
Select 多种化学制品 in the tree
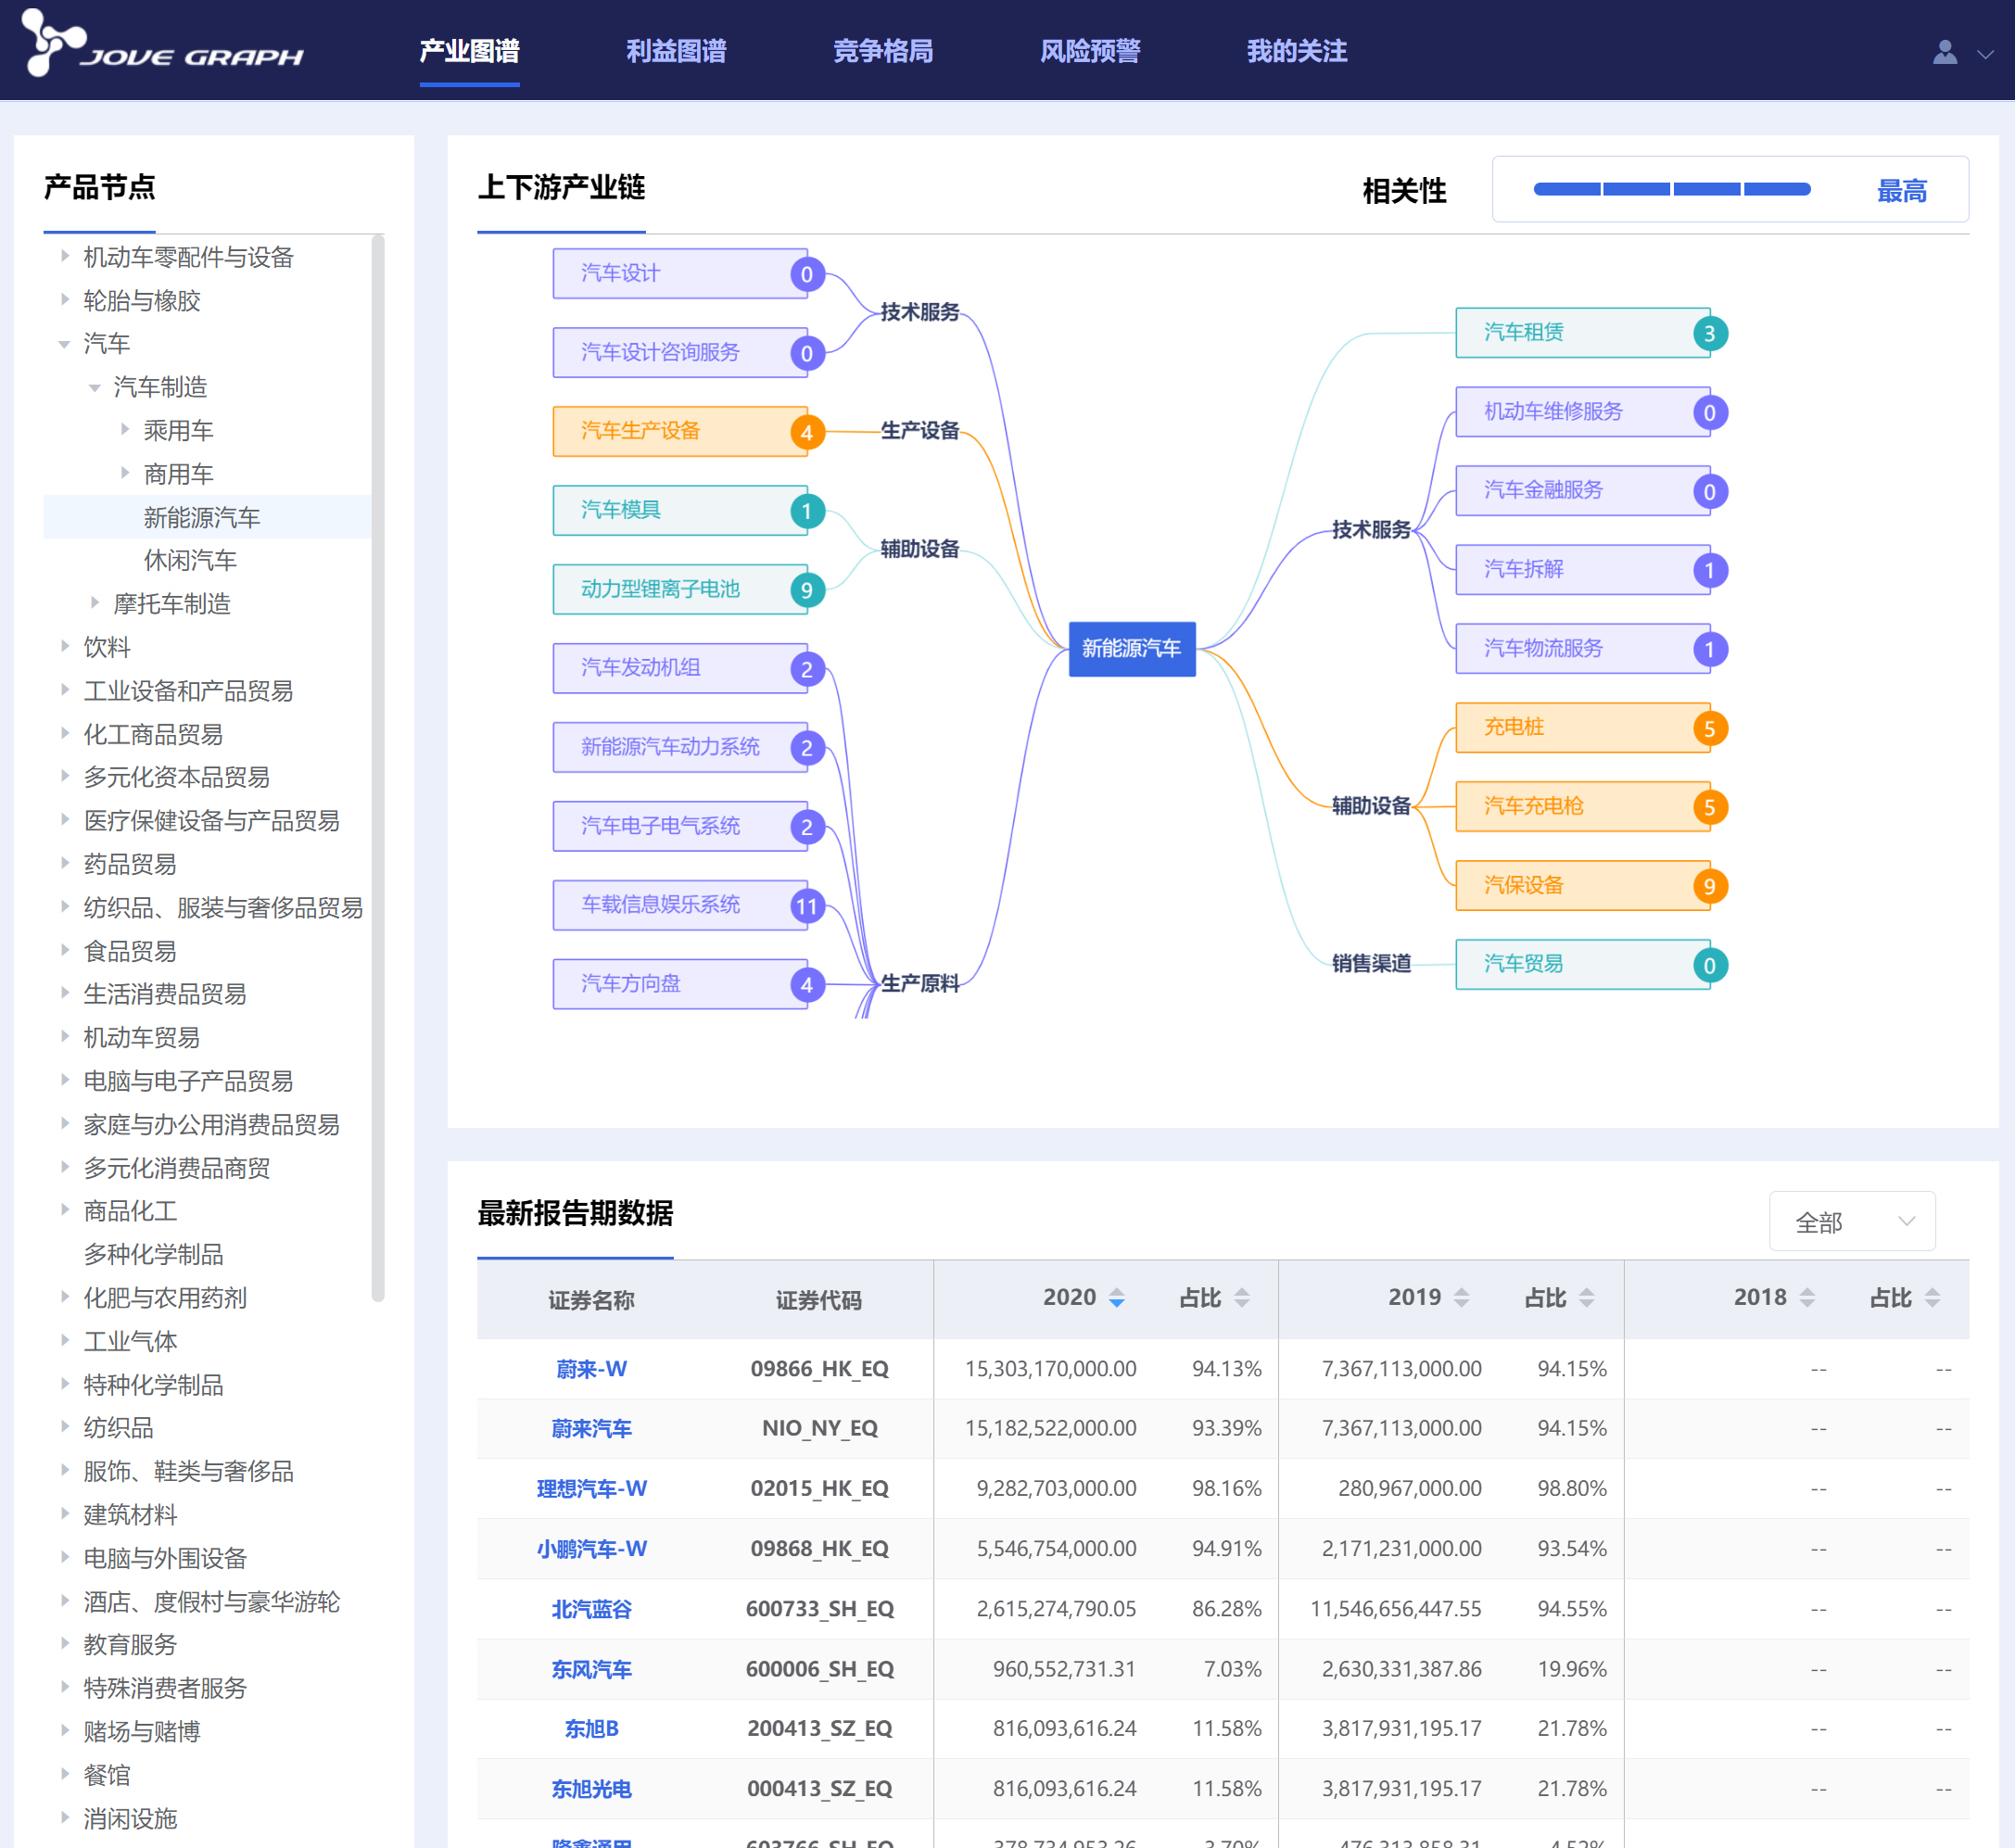(x=153, y=1254)
